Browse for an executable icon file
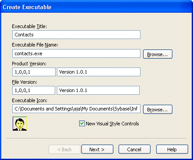This screenshot has width=193, height=160. tap(158, 110)
